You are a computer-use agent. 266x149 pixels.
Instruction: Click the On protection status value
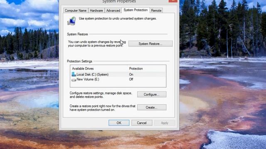point(131,74)
